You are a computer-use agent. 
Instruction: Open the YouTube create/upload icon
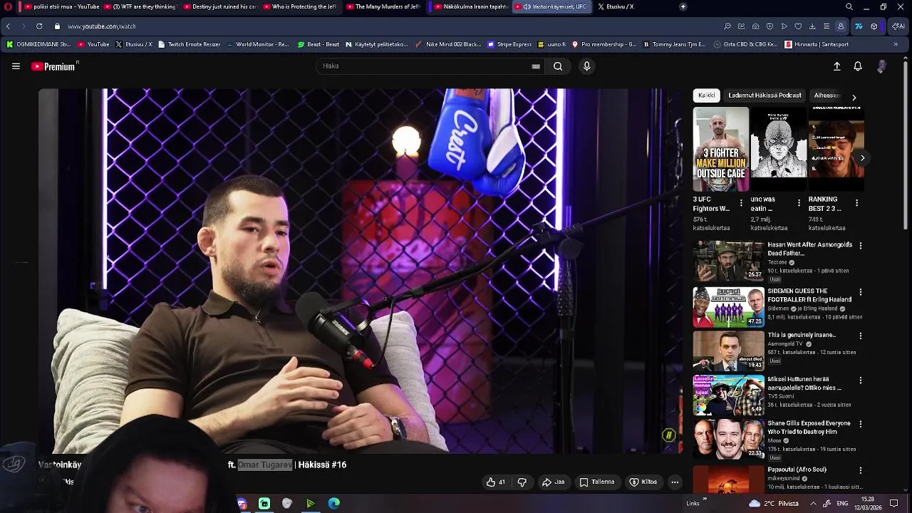tap(837, 66)
